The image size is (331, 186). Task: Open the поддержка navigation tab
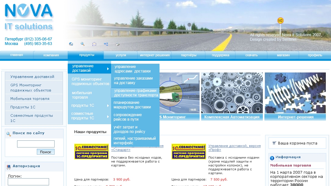point(220,55)
